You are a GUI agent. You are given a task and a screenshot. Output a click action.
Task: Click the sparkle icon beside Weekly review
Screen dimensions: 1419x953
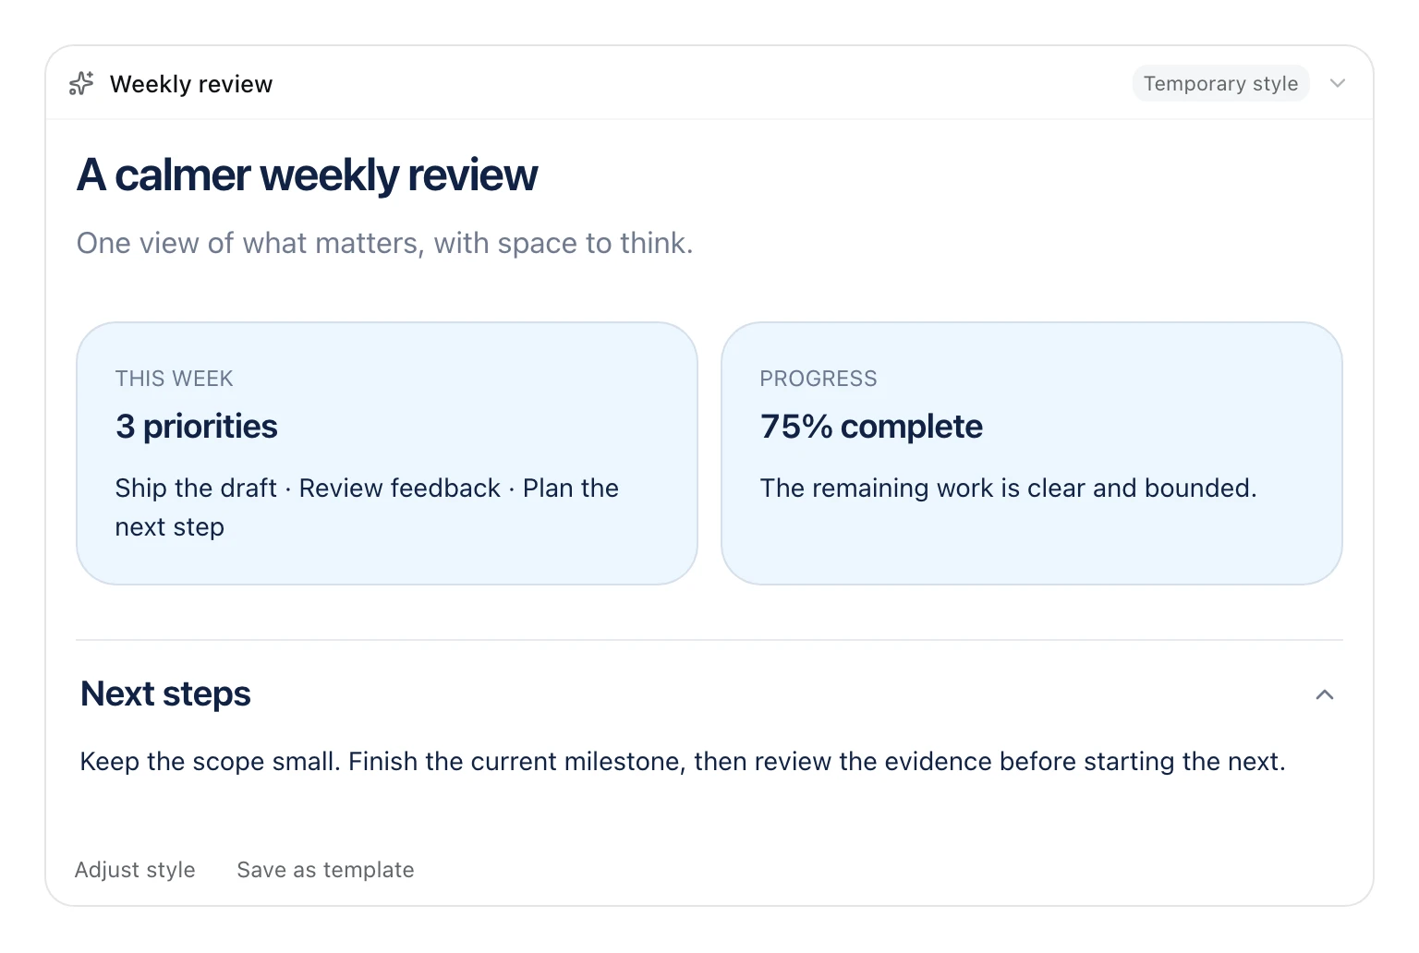(81, 84)
